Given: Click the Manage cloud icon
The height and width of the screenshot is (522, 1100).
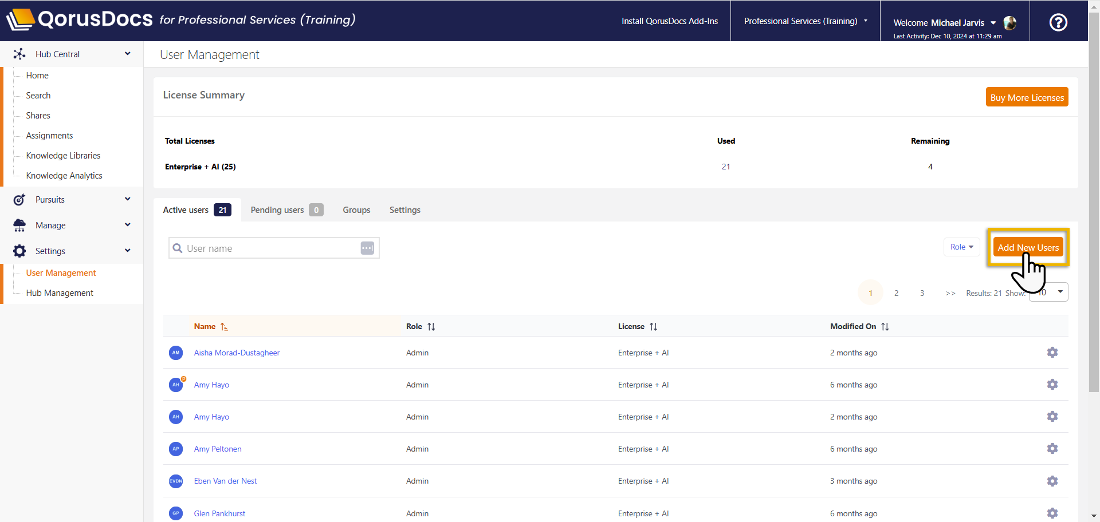Looking at the screenshot, I should 19,225.
